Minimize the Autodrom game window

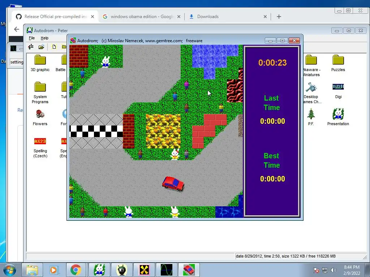[270, 41]
